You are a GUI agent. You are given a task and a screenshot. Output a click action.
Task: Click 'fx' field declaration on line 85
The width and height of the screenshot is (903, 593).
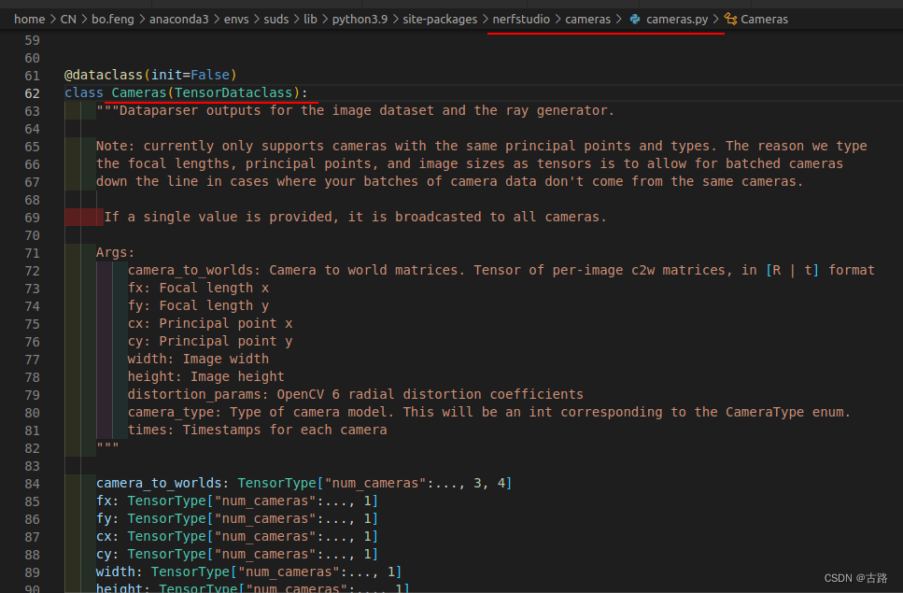click(x=104, y=501)
